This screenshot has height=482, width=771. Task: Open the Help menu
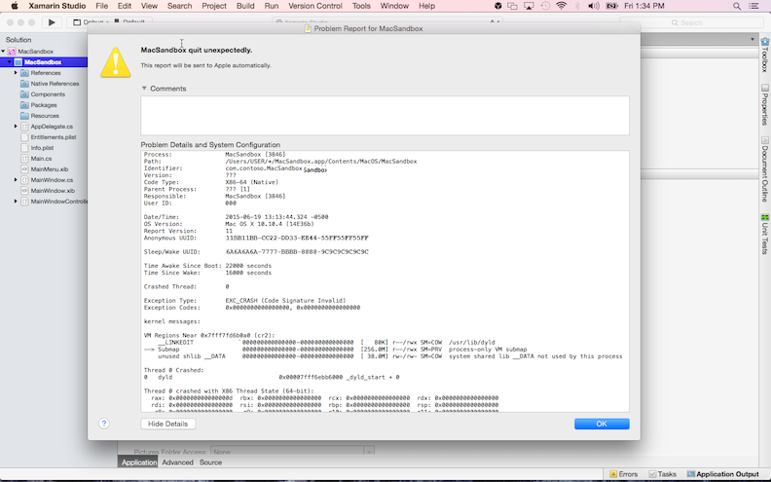tap(426, 6)
